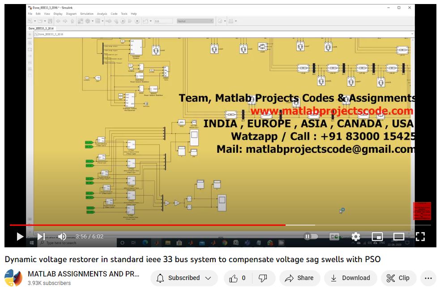Click Simulink Save toolbar icon
Screen dimensions: 440x289
(50, 21)
